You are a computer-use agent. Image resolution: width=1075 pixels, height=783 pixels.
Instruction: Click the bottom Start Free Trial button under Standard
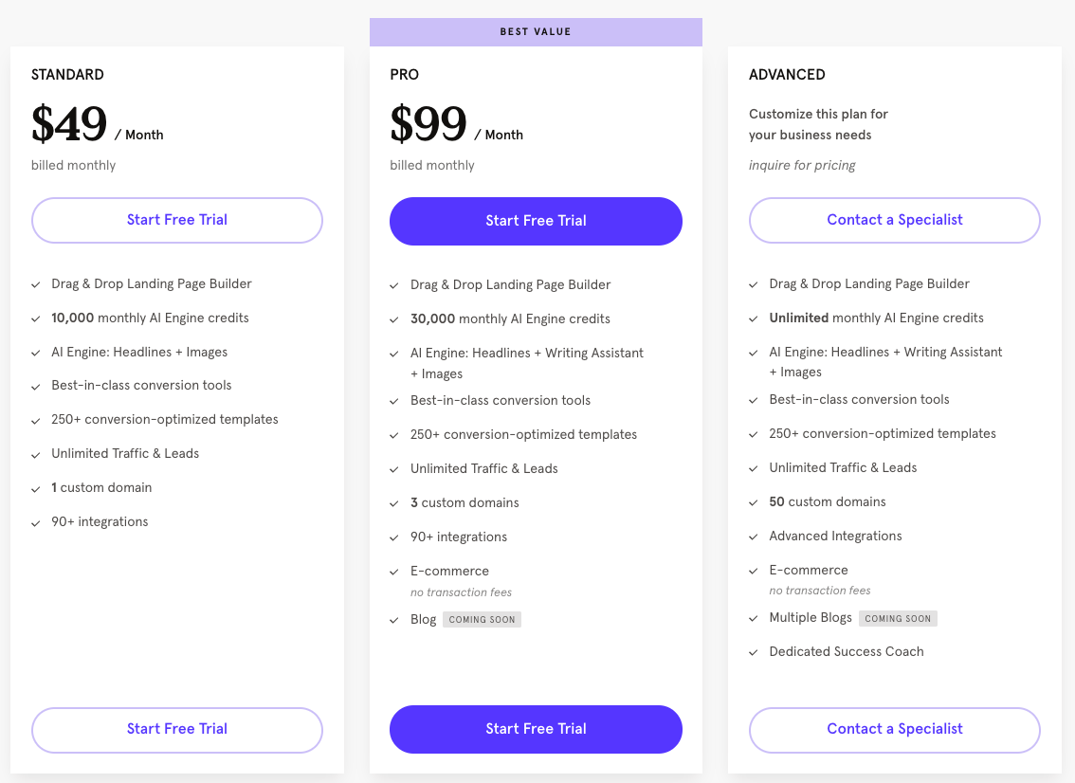click(x=177, y=729)
